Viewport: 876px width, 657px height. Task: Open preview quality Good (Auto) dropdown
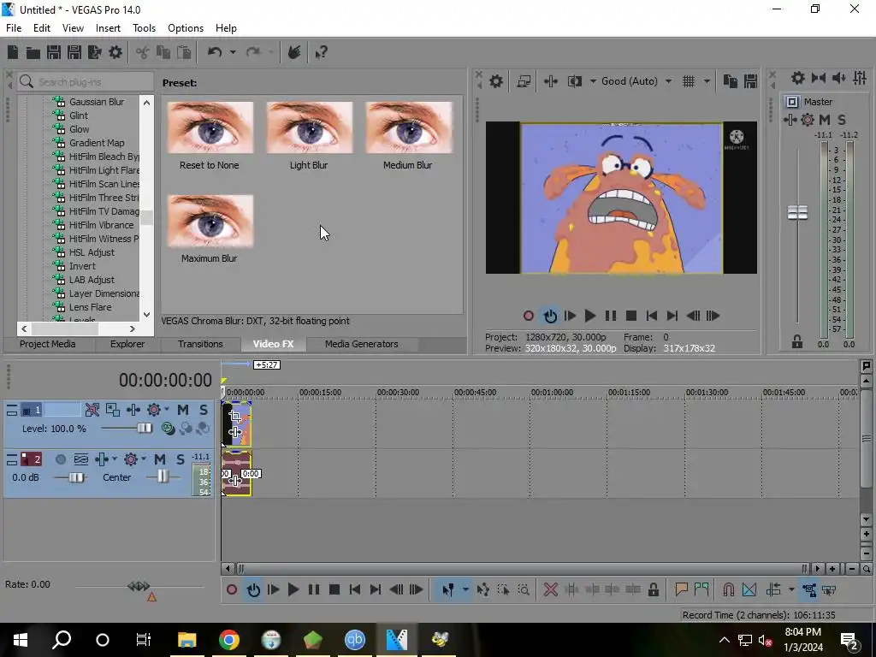[x=636, y=81]
